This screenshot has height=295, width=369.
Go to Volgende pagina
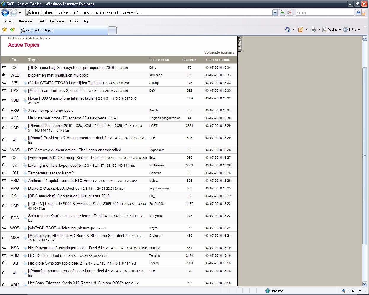click(219, 52)
